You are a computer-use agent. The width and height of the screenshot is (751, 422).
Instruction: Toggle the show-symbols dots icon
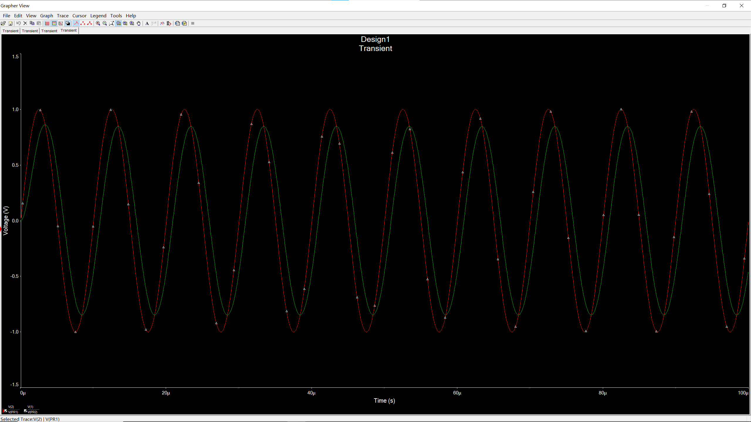tap(83, 23)
